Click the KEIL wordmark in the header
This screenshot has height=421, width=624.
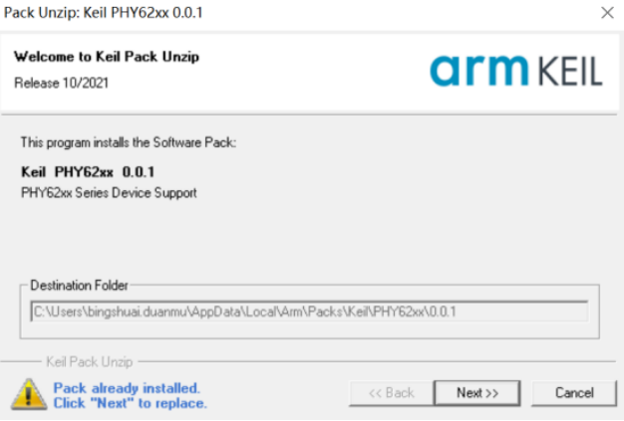(x=570, y=72)
